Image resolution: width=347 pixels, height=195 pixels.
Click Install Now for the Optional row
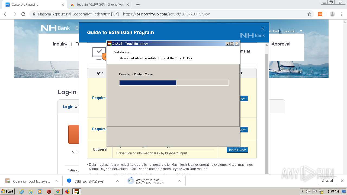pyautogui.click(x=237, y=150)
